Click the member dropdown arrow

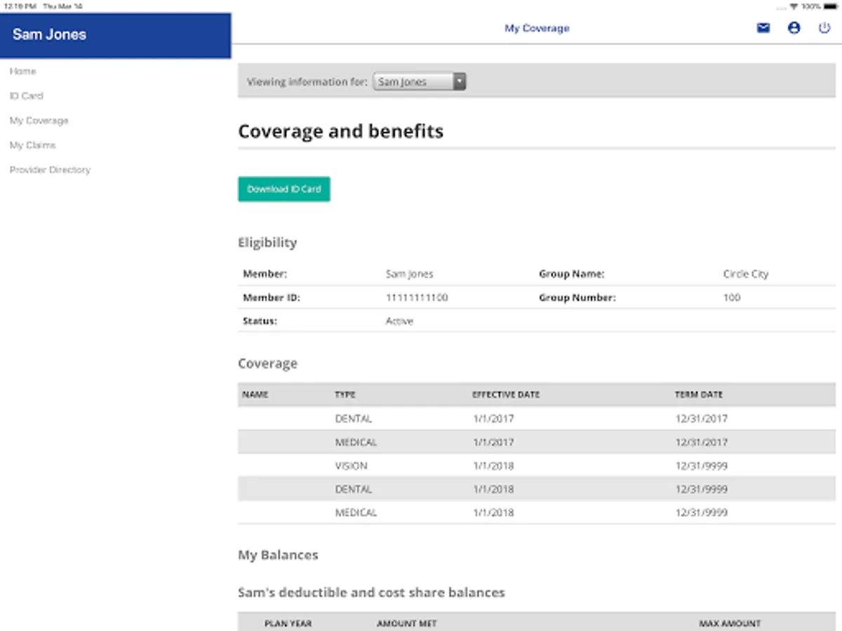(459, 82)
